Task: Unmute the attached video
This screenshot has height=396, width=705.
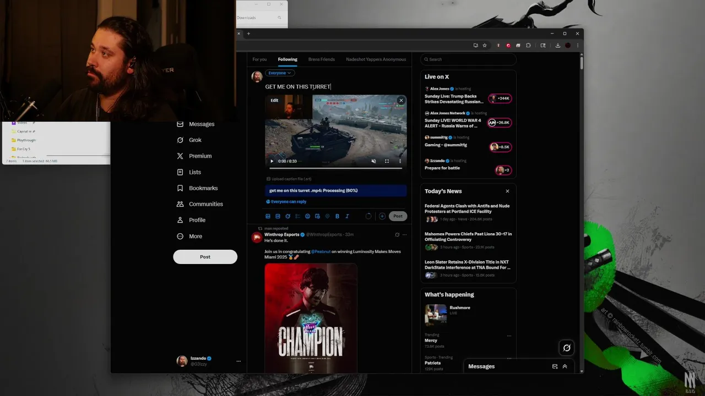Action: pyautogui.click(x=373, y=161)
